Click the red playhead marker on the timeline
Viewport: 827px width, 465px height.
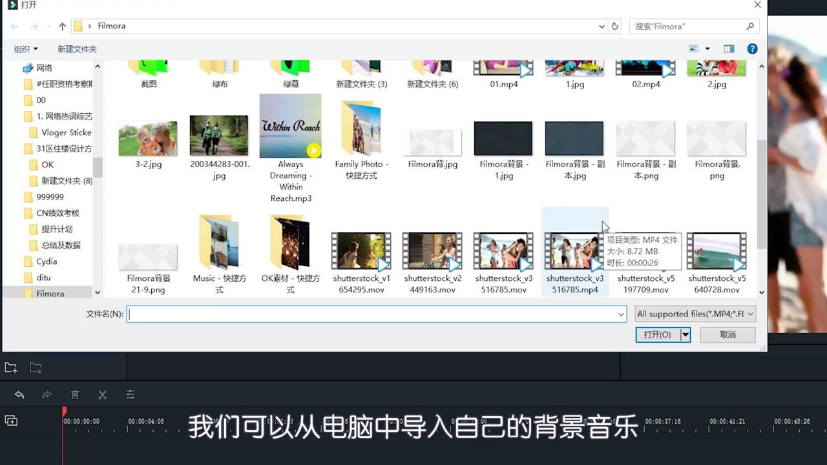click(x=63, y=411)
